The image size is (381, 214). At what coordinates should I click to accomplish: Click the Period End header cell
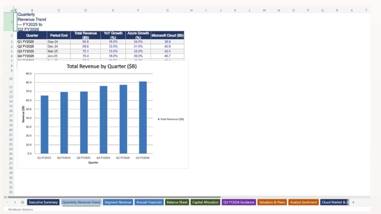tap(59, 36)
